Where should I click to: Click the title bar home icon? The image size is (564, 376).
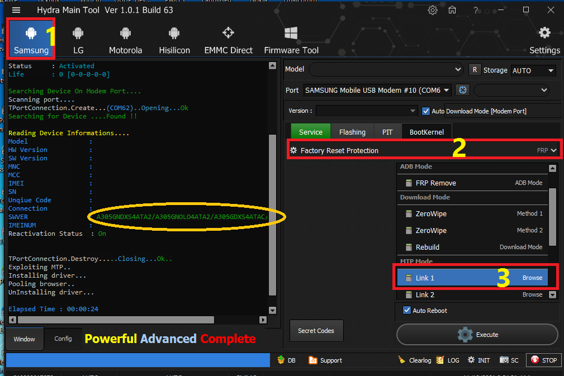452,10
